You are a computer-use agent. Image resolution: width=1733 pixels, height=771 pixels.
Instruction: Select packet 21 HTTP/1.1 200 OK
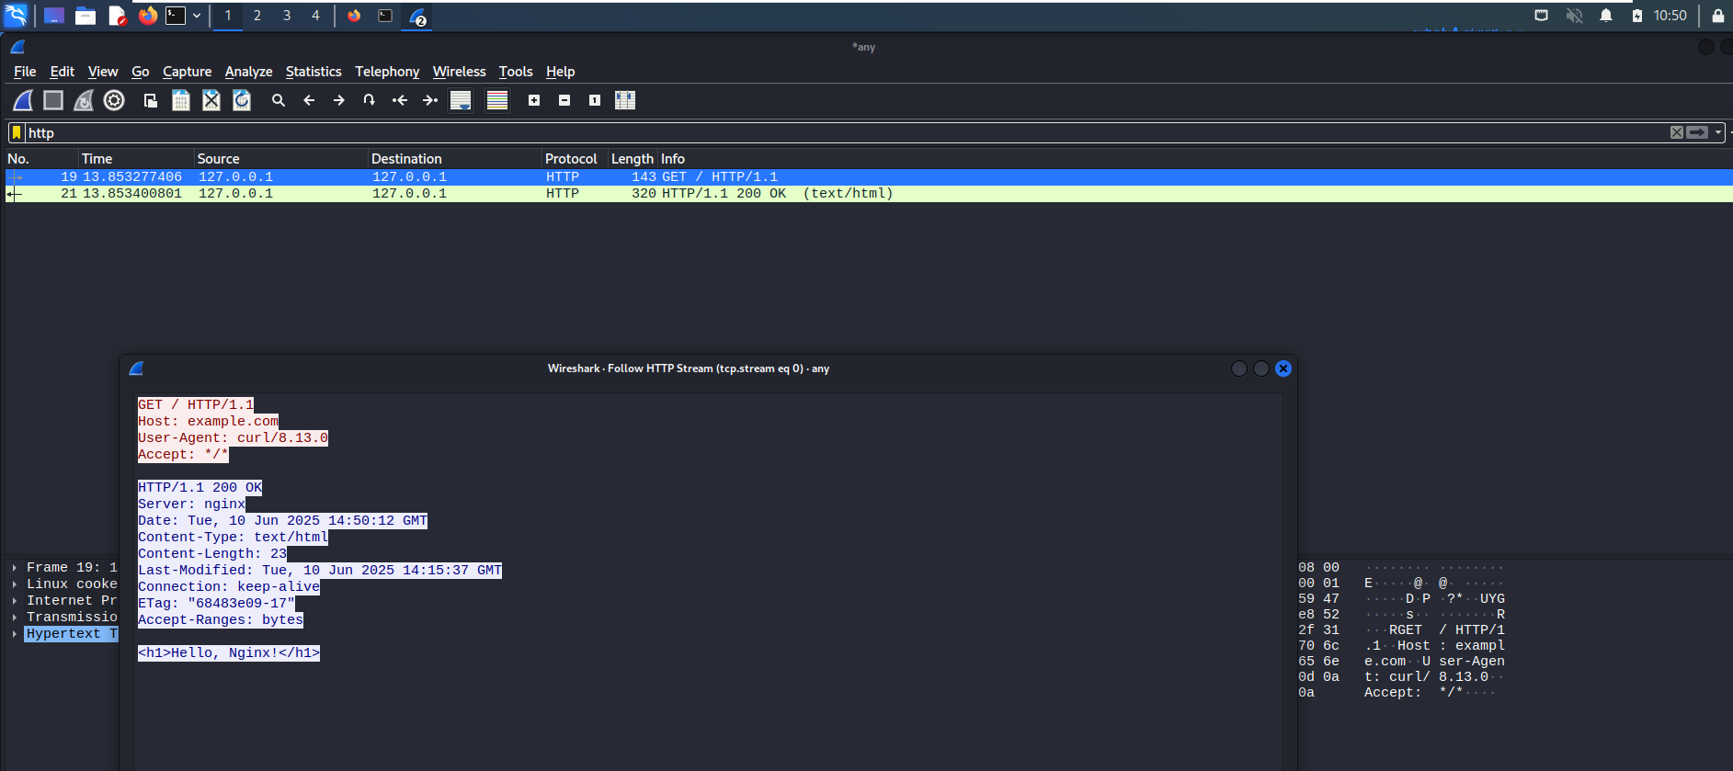[869, 193]
